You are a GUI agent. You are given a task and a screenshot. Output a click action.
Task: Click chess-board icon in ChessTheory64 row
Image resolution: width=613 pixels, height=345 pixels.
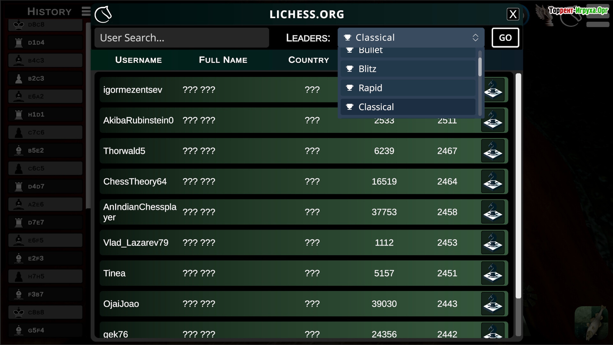click(493, 181)
